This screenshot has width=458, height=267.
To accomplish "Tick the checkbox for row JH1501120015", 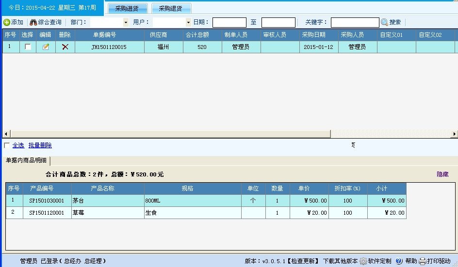I will 28,47.
